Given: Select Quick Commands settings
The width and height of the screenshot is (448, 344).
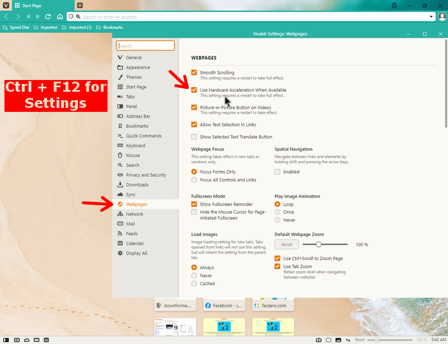Looking at the screenshot, I should point(146,135).
